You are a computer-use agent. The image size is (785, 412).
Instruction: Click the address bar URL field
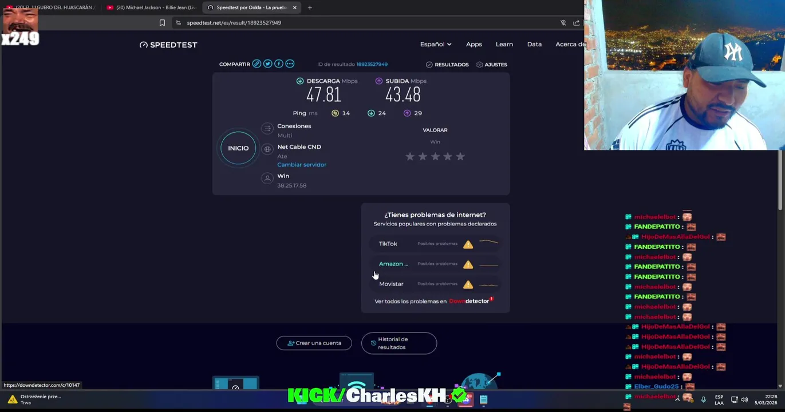tap(366, 23)
